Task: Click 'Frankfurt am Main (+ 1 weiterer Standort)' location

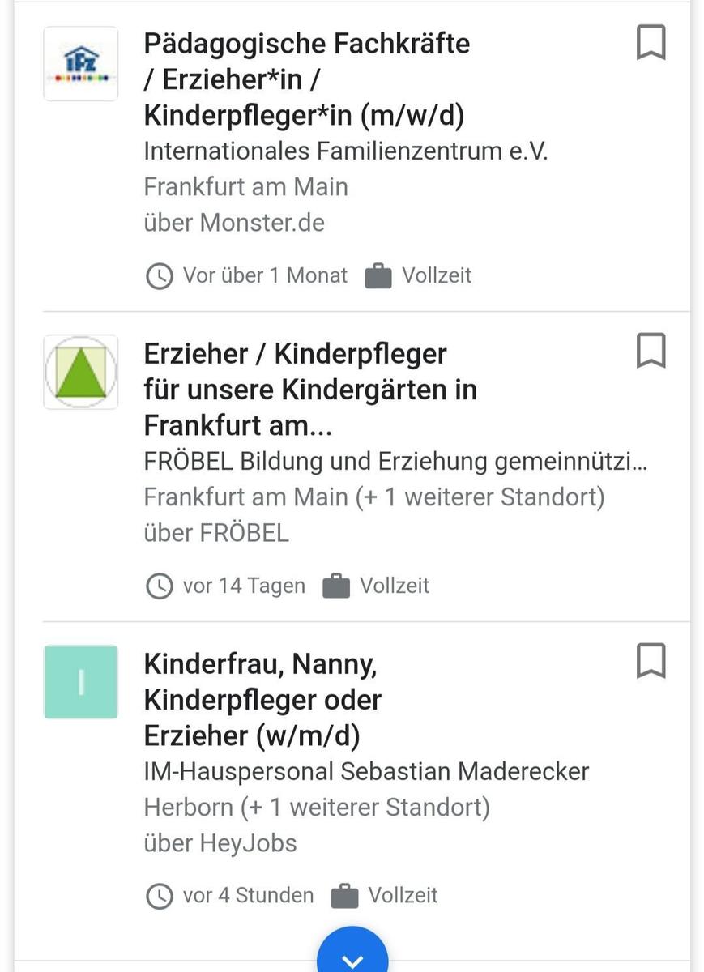Action: click(x=374, y=497)
